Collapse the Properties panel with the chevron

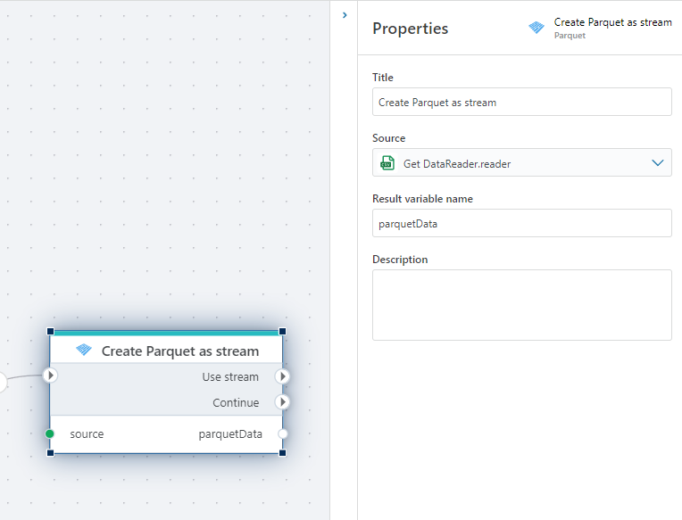click(345, 15)
